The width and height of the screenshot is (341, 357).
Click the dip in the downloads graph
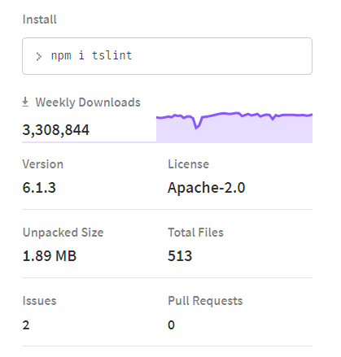(x=197, y=125)
